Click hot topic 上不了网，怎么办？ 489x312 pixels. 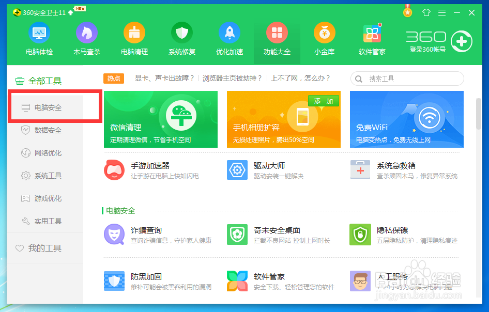[301, 78]
